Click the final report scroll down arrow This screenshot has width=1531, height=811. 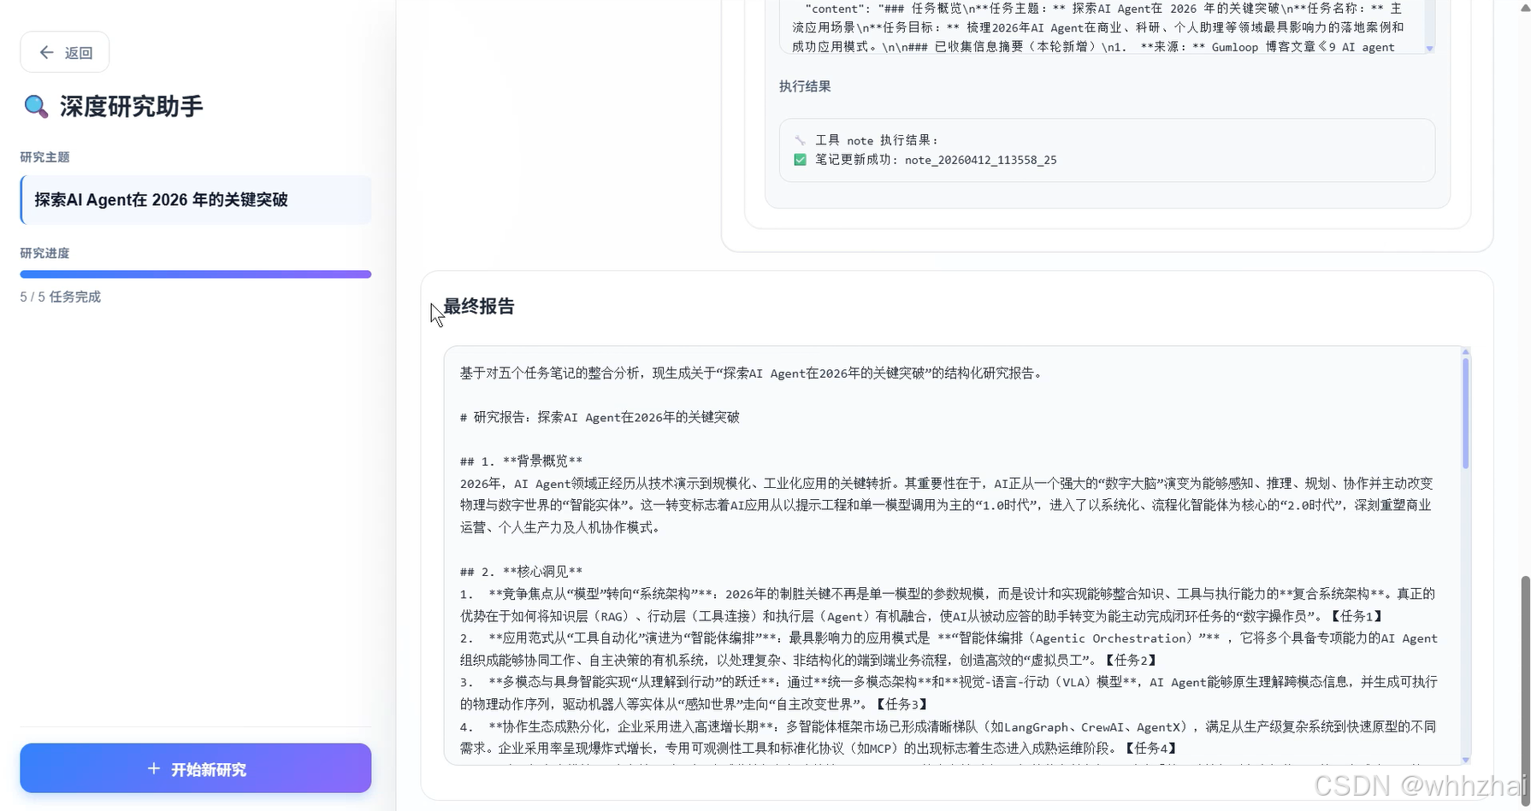(x=1465, y=760)
